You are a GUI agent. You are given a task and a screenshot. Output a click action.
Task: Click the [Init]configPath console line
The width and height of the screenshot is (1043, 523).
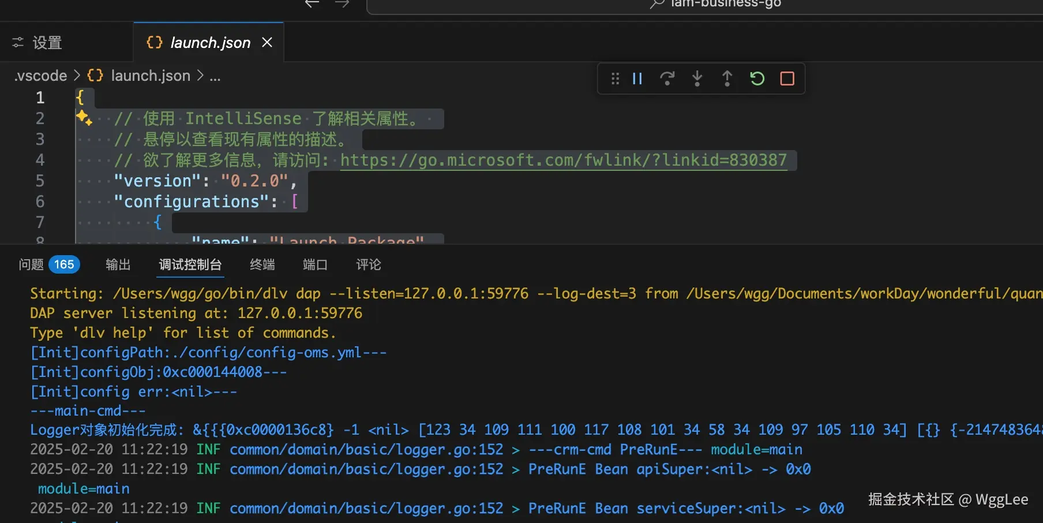point(208,352)
